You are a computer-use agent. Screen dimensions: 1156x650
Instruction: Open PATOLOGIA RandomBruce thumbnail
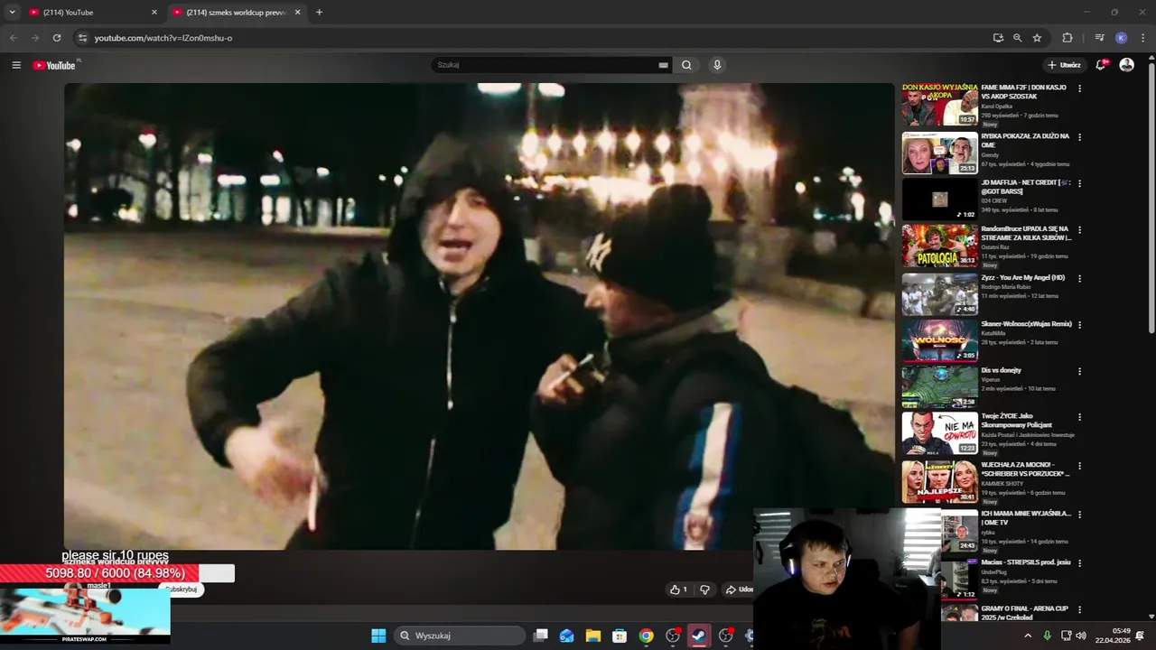click(939, 246)
